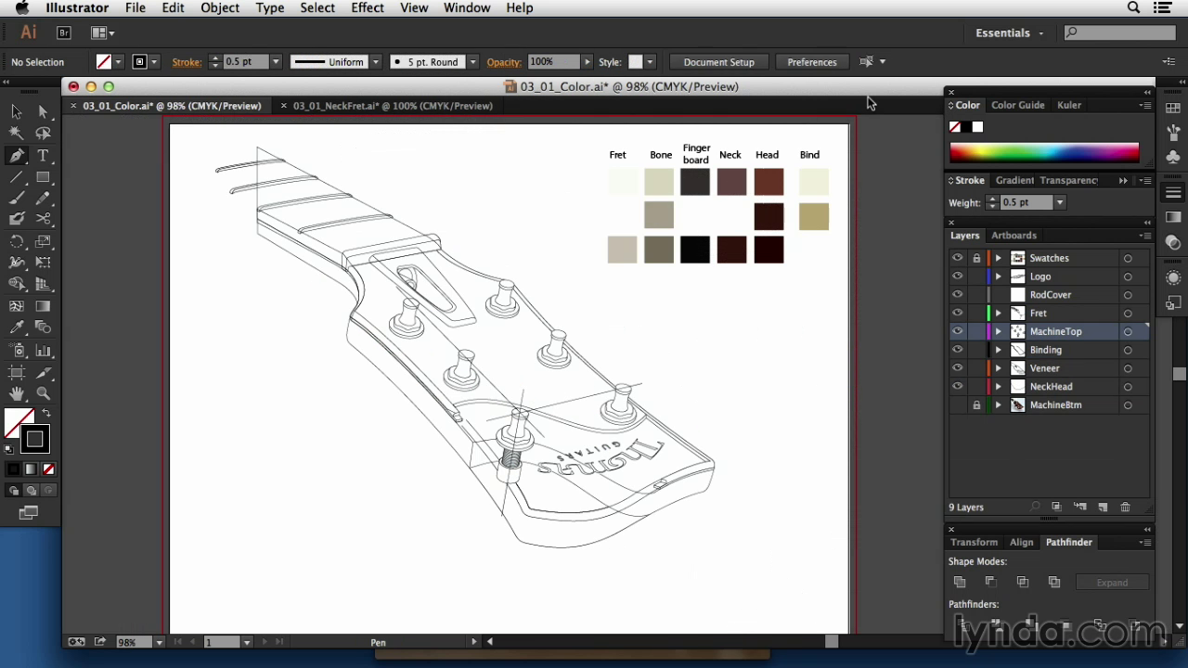1188x668 pixels.
Task: Select the Paintbrush tool
Action: (x=17, y=199)
